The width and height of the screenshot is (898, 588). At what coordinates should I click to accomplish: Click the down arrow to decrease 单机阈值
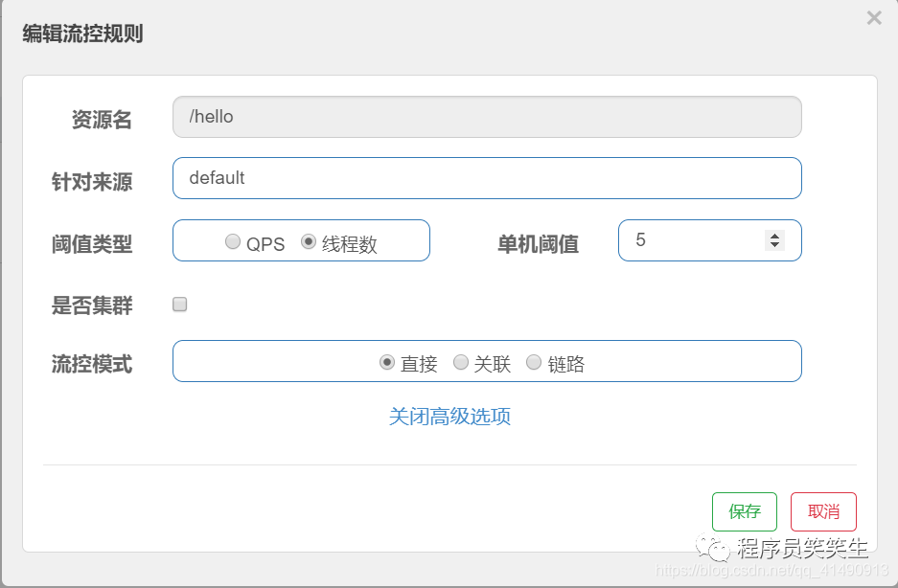click(x=773, y=246)
